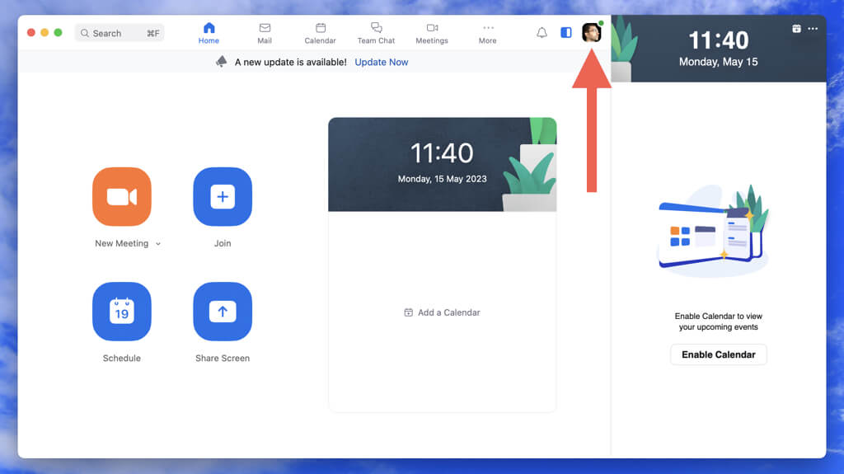Open notifications bell icon

[x=542, y=33]
